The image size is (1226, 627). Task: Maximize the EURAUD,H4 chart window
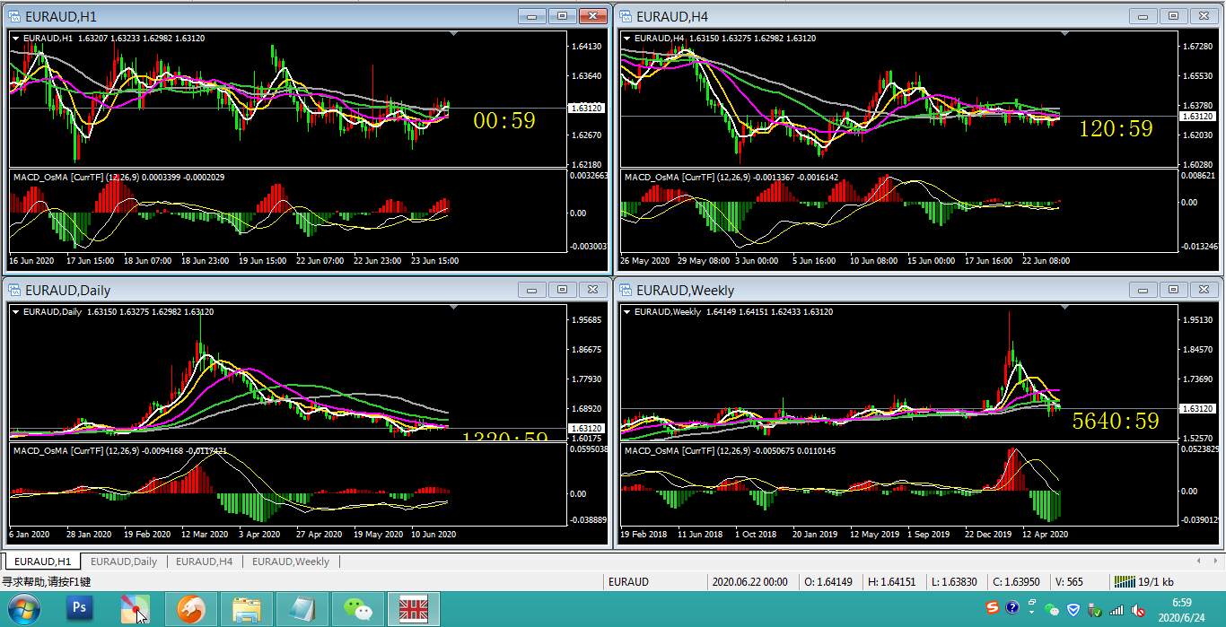1173,15
